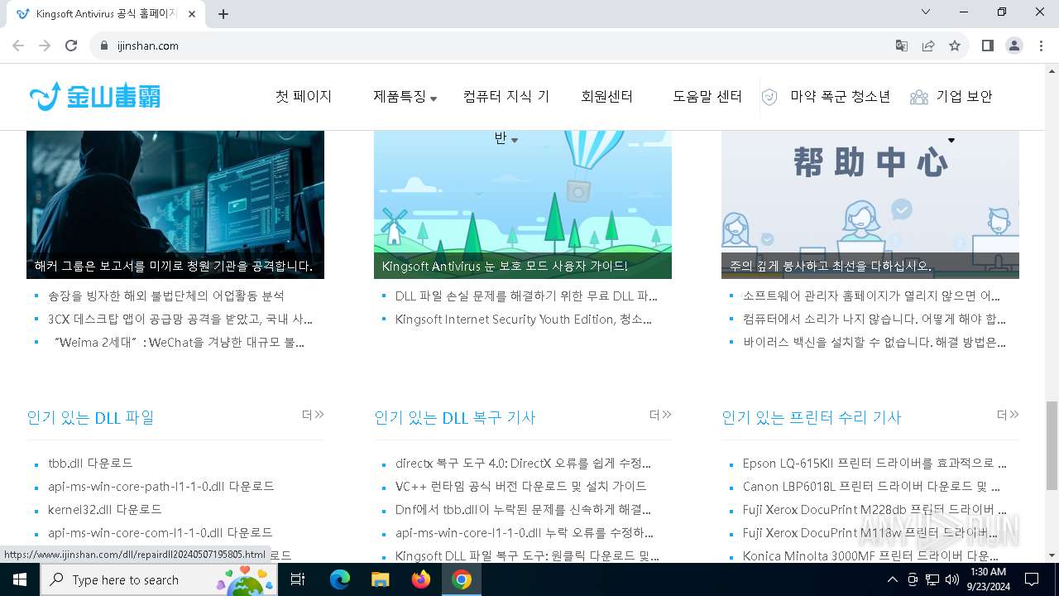Screen dimensions: 1059x596
Task: Click the site information lock icon
Action: (x=104, y=46)
